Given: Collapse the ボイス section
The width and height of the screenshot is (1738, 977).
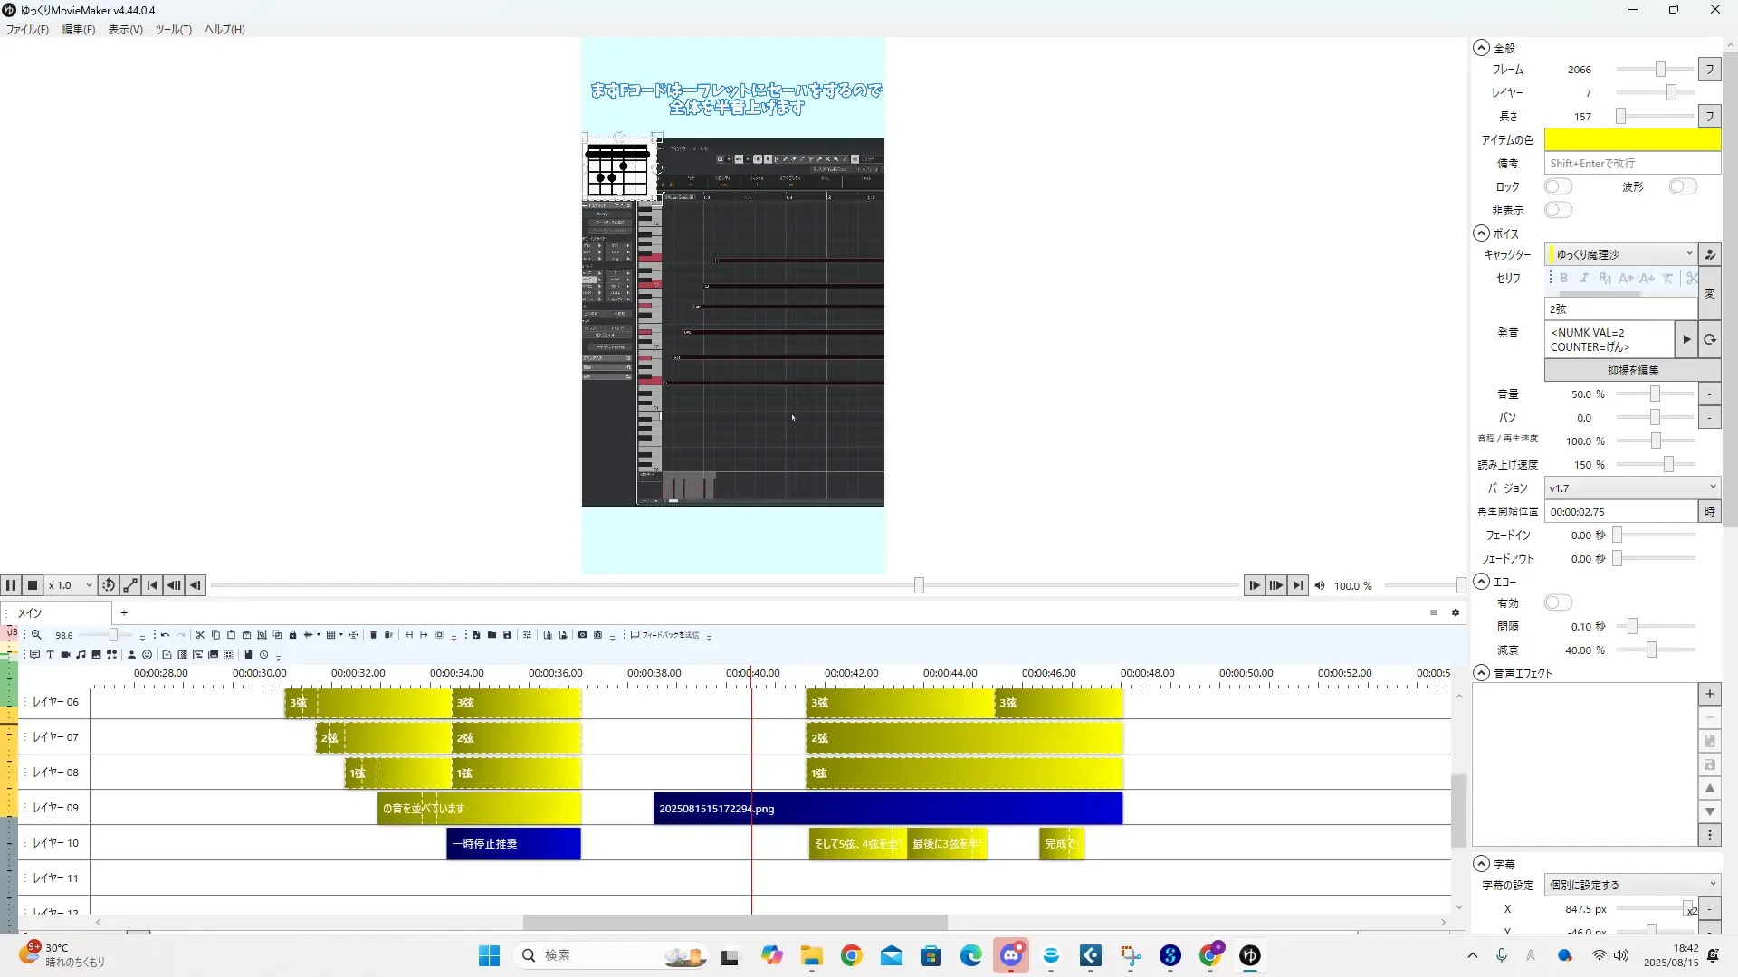Looking at the screenshot, I should 1482,233.
